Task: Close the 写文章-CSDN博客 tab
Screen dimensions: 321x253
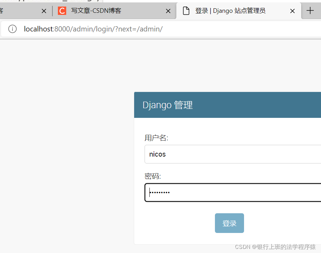Action: (168, 11)
